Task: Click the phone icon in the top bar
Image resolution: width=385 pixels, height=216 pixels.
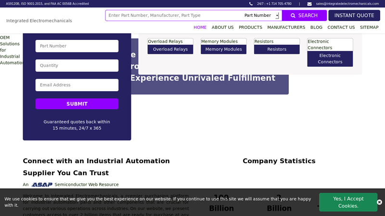Action: pyautogui.click(x=251, y=4)
